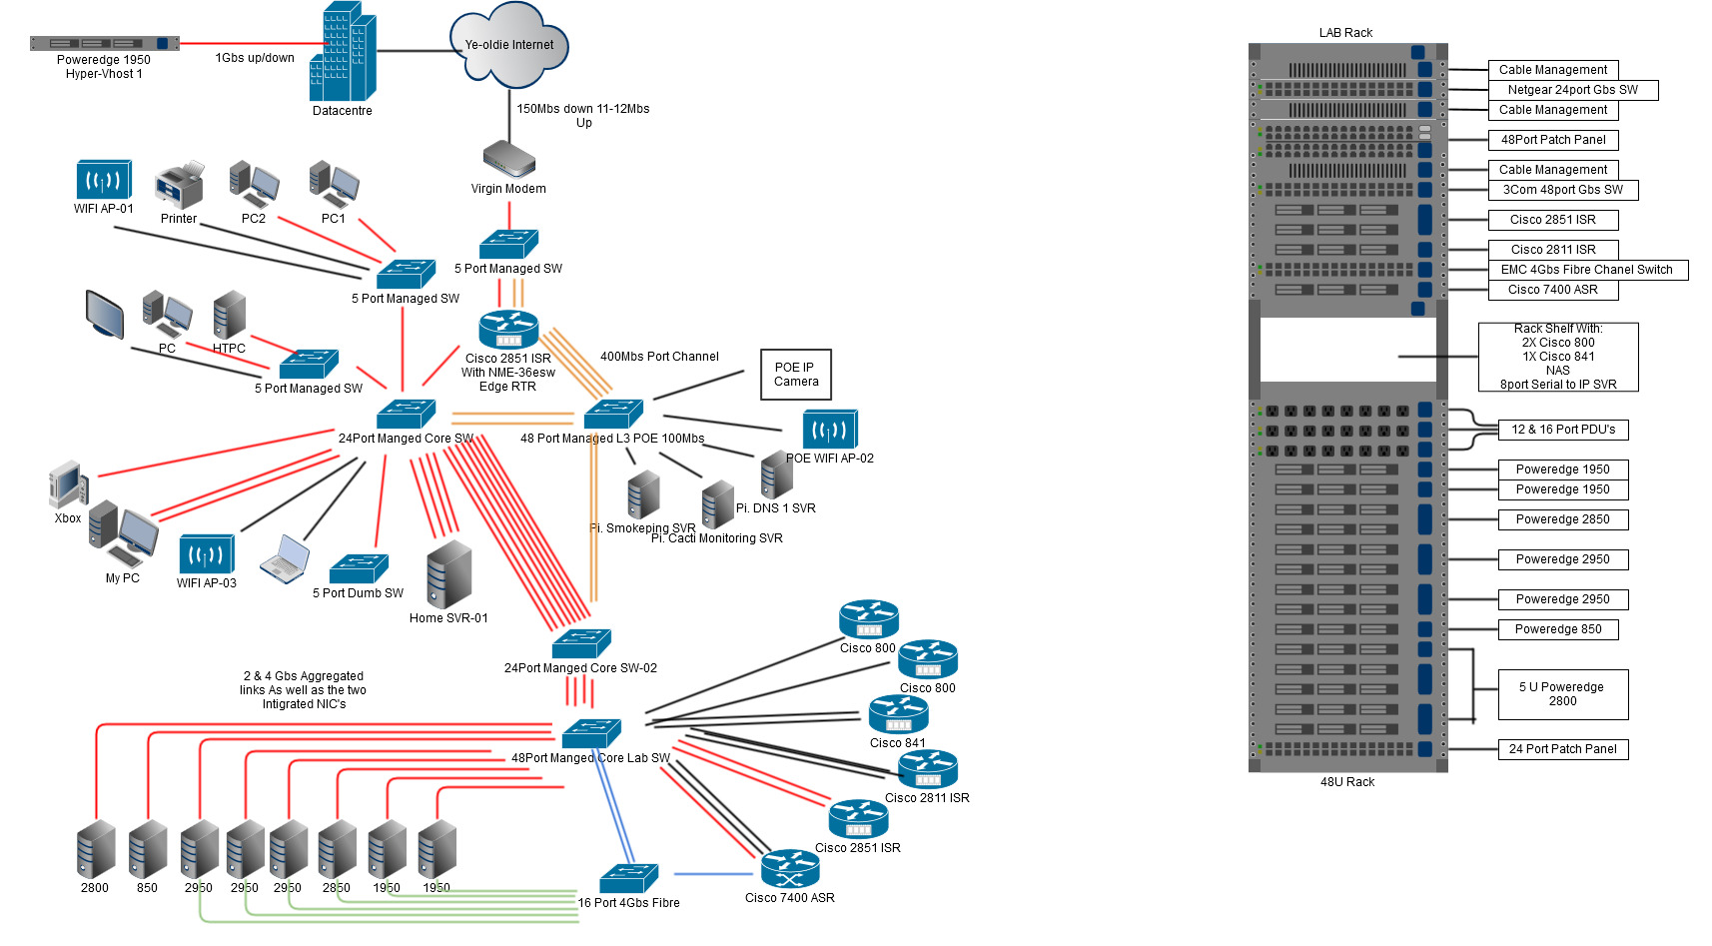This screenshot has height=946, width=1712.
Task: Click the Home SVR-01 server icon
Action: pos(449,574)
